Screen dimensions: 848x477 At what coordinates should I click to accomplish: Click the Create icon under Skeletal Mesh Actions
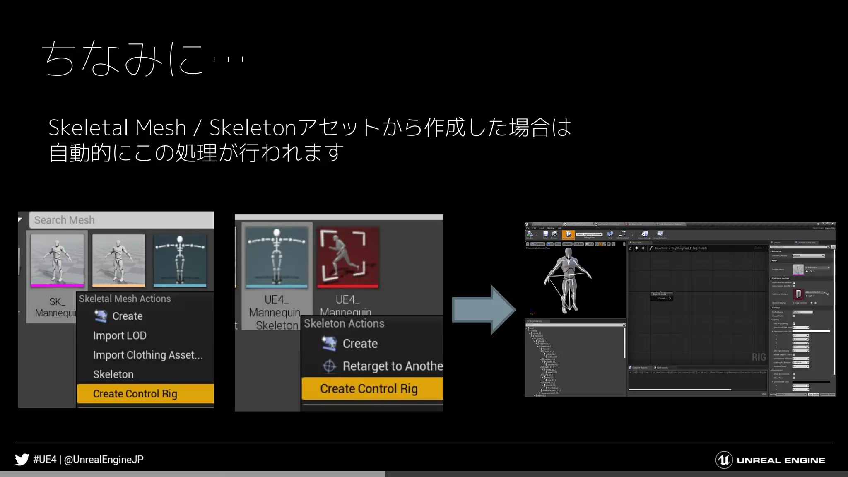coord(101,316)
